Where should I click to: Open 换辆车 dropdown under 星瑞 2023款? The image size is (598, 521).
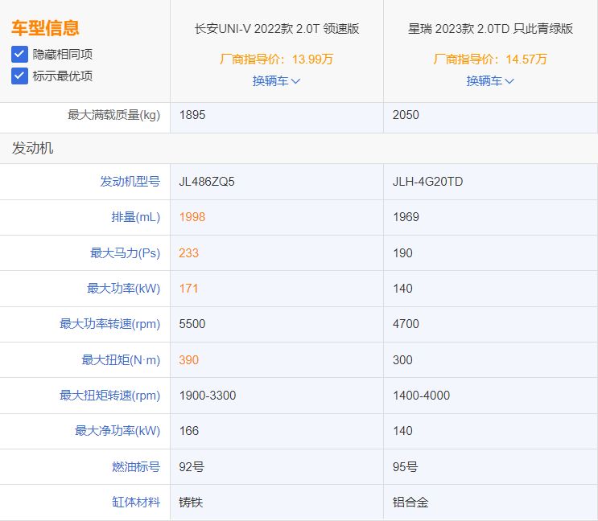point(490,80)
